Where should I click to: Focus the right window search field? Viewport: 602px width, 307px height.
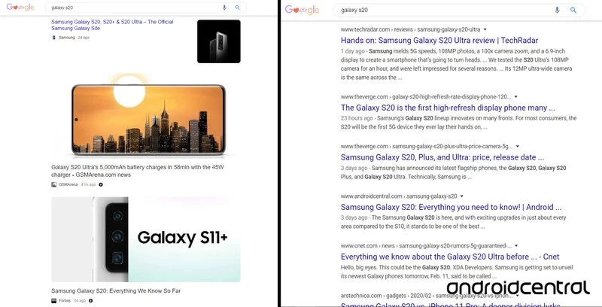click(459, 11)
